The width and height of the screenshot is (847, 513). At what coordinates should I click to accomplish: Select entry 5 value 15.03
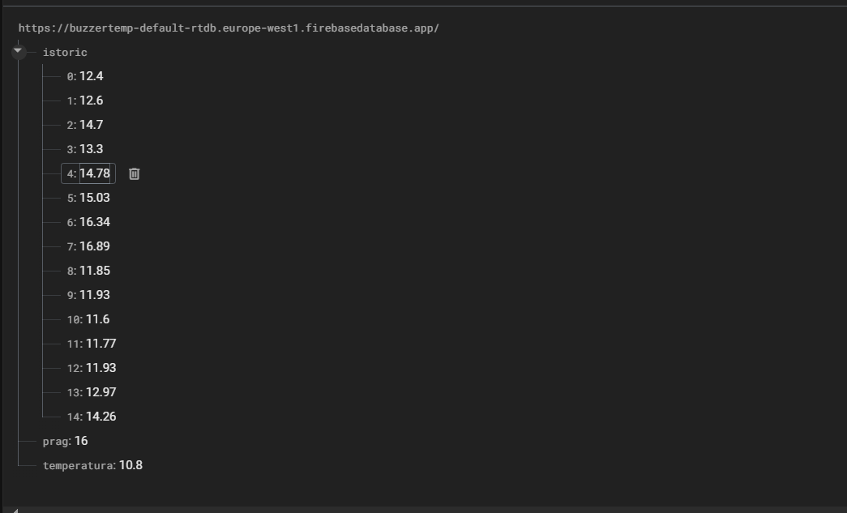[95, 198]
